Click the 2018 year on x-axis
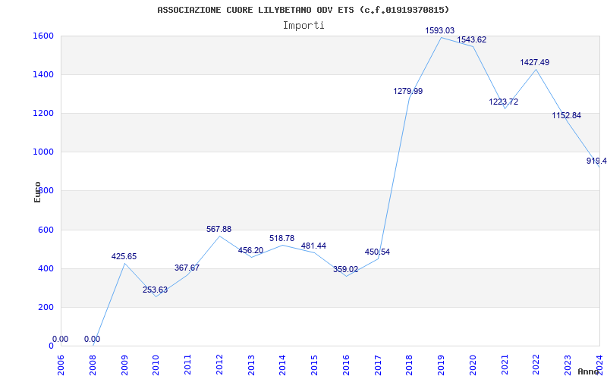This screenshot has height=379, width=607. pyautogui.click(x=409, y=365)
